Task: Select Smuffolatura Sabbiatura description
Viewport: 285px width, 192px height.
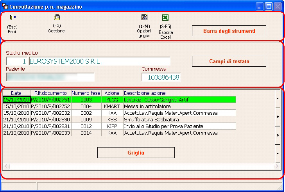Action: [179, 119]
